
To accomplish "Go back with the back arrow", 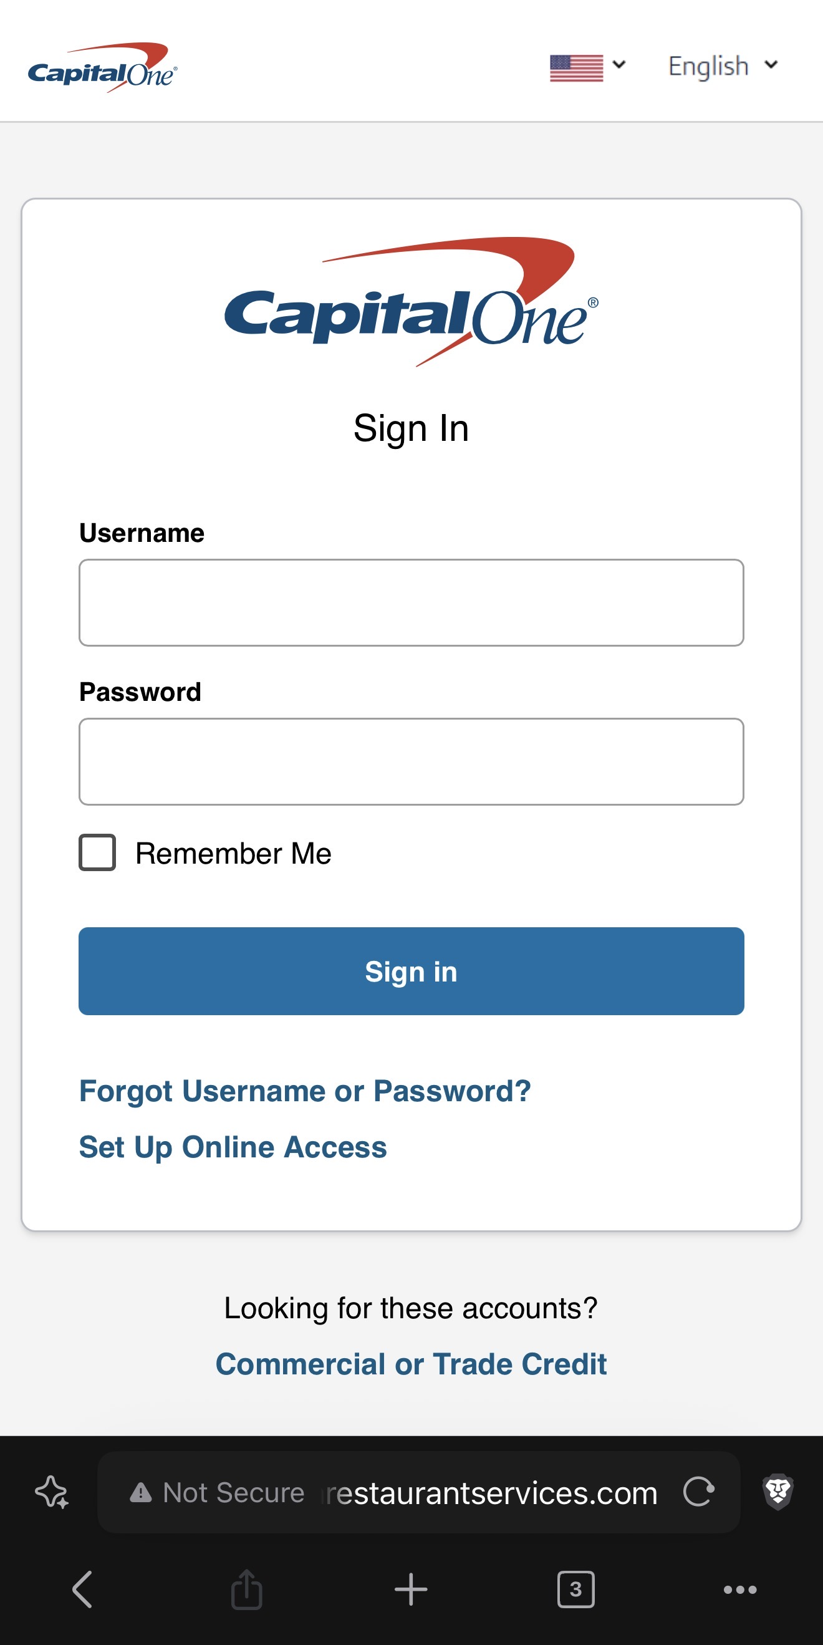I will (x=83, y=1589).
